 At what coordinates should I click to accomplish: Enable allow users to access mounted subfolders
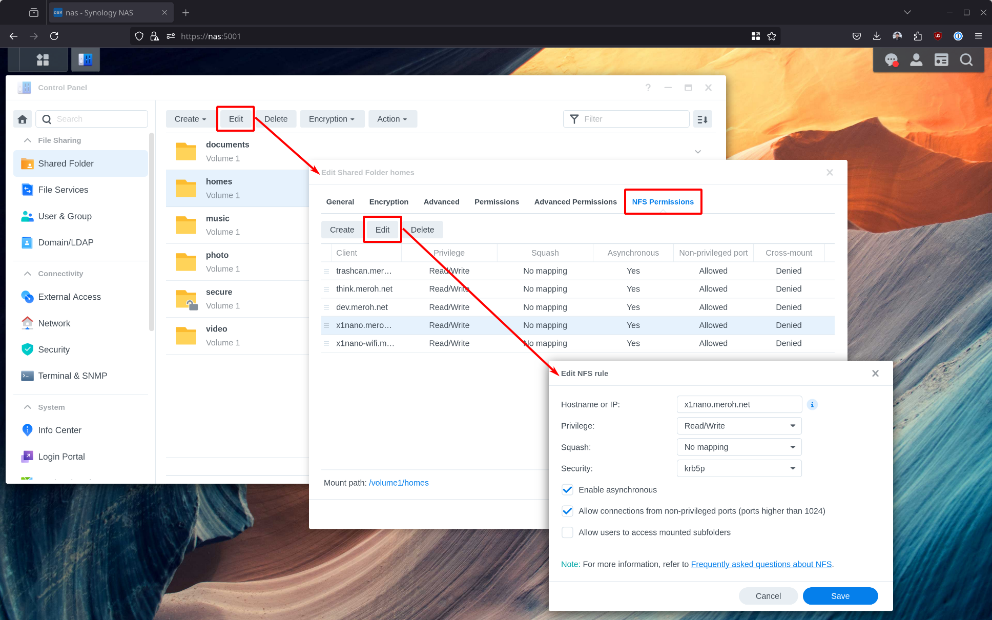(x=567, y=532)
